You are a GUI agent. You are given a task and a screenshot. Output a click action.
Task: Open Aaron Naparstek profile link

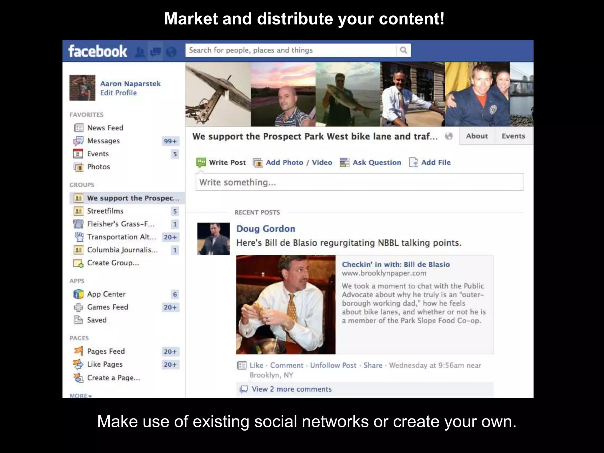tap(130, 84)
